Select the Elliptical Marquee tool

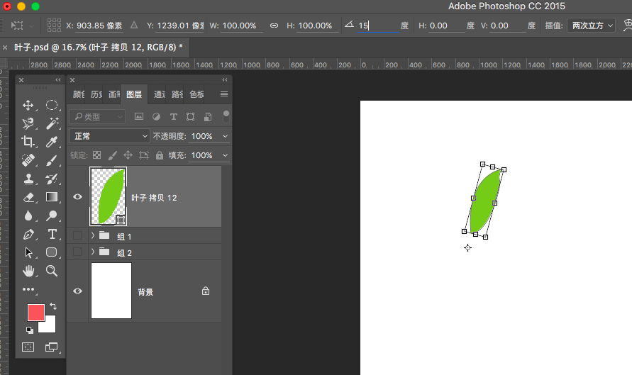52,105
